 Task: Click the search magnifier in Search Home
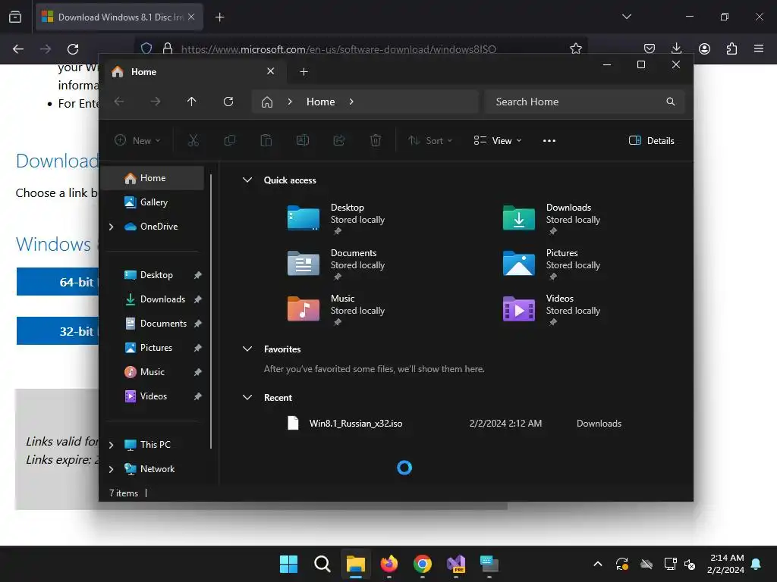(671, 102)
